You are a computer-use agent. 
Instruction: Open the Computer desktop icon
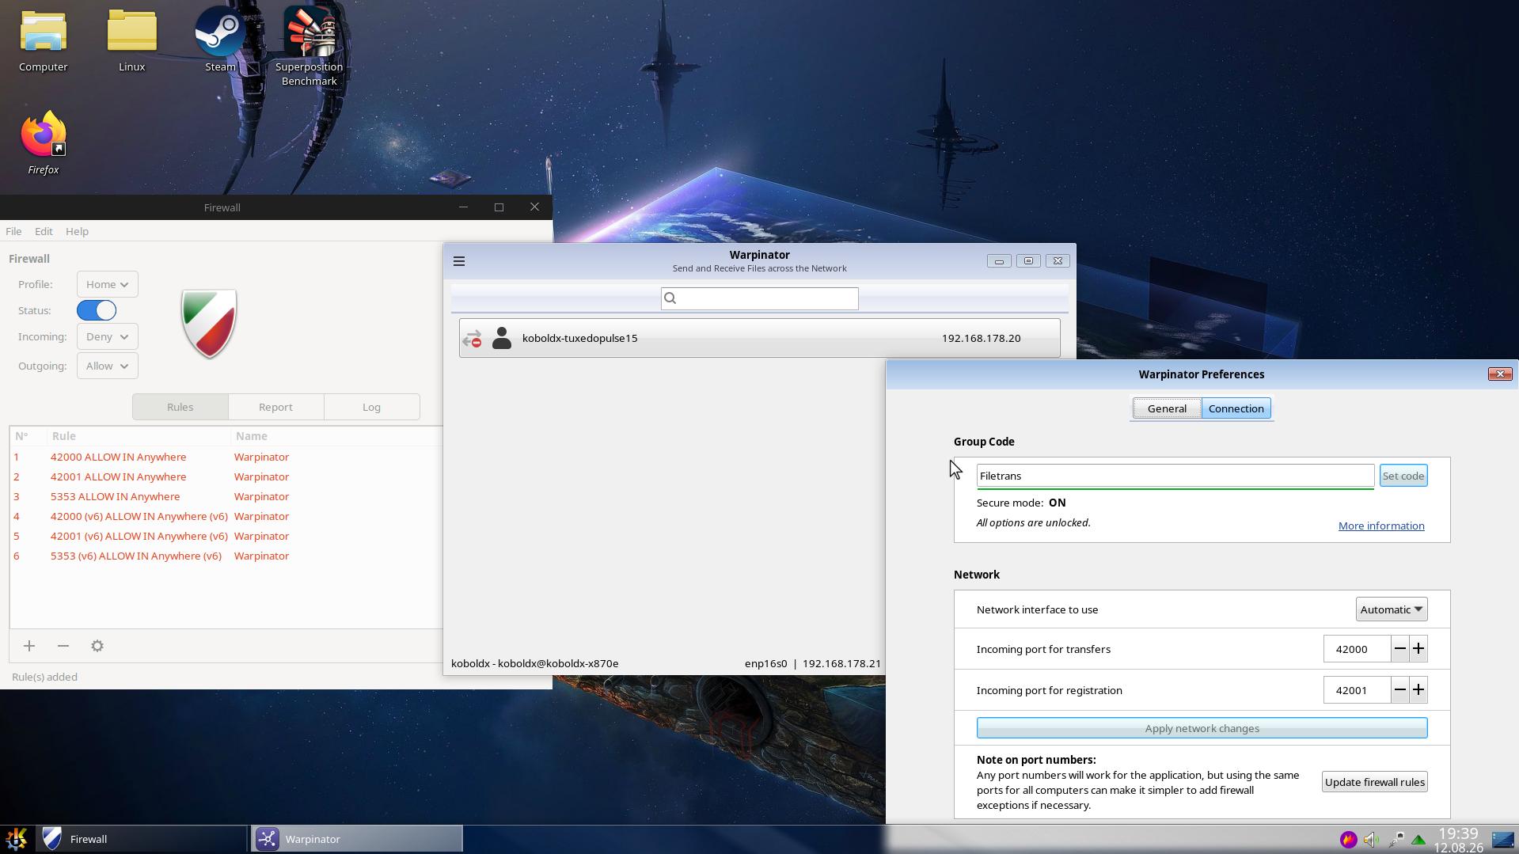tap(43, 40)
